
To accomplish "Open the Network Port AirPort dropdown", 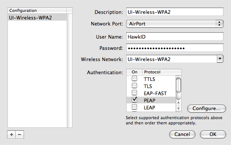I will pyautogui.click(x=175, y=24).
